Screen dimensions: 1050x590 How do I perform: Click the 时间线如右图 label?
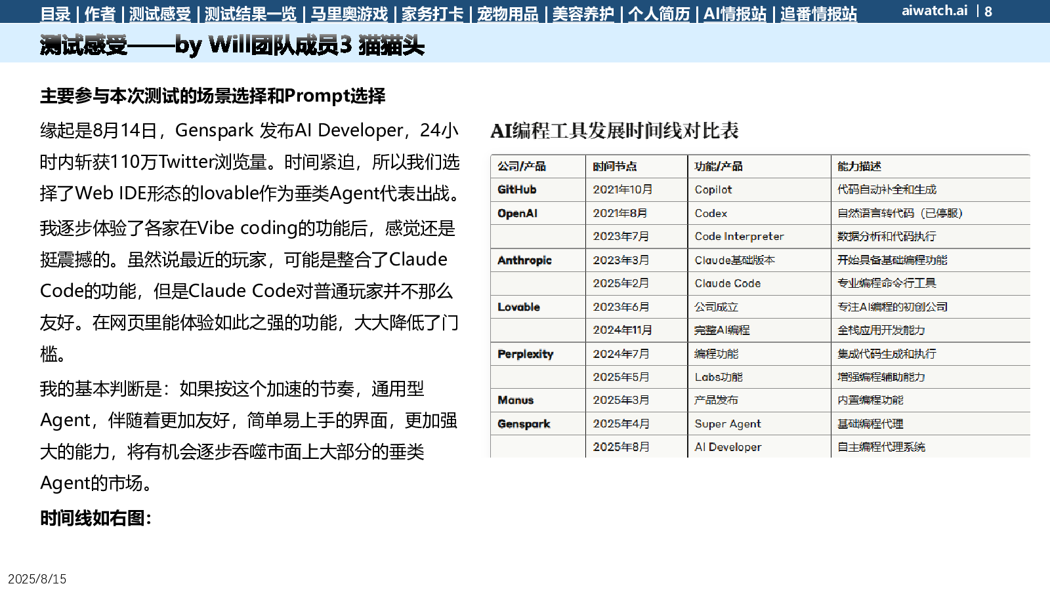tap(96, 518)
